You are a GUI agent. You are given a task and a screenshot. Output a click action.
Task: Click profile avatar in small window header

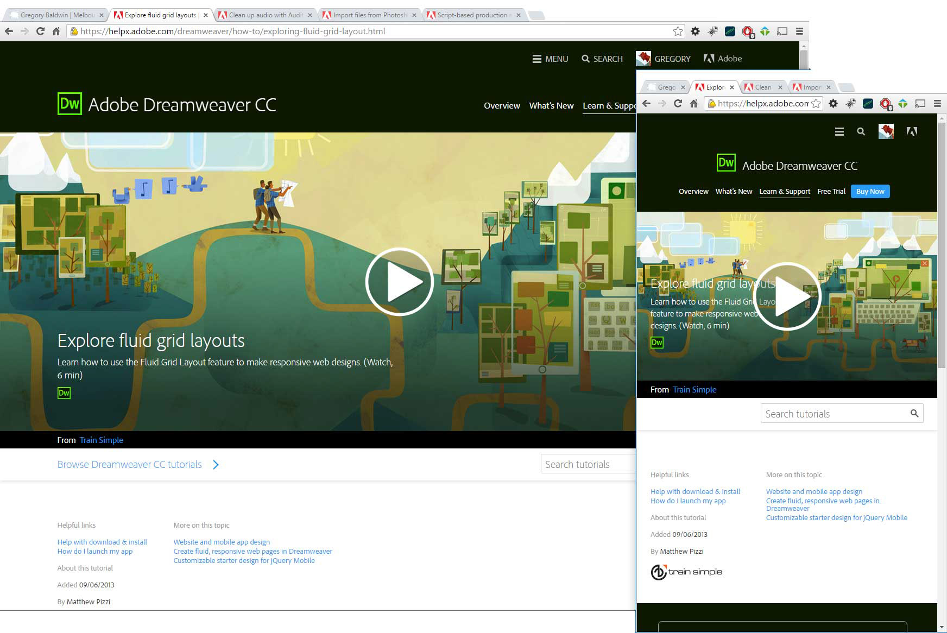coord(886,131)
